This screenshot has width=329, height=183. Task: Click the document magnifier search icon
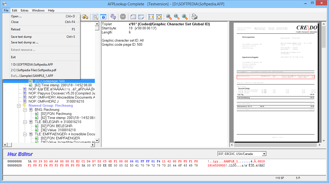pos(95,17)
